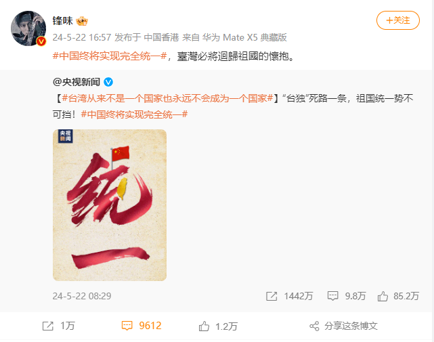The width and height of the screenshot is (434, 342).
Task: Click the post timestamp 24-5-22 16:57
Action: [x=82, y=37]
